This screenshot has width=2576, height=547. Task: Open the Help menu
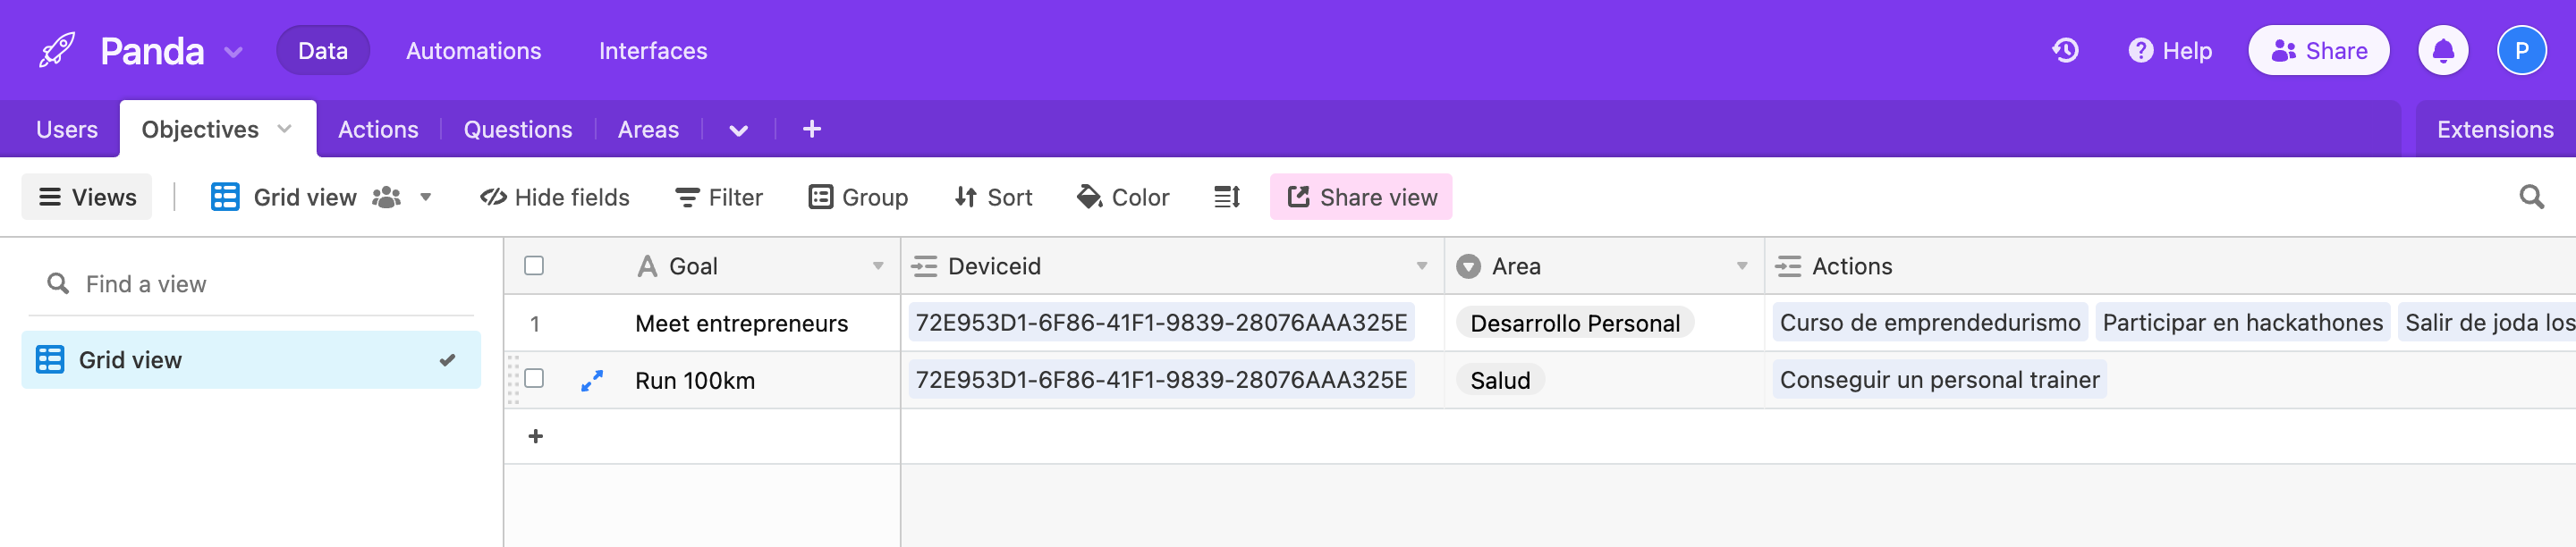pos(2169,50)
